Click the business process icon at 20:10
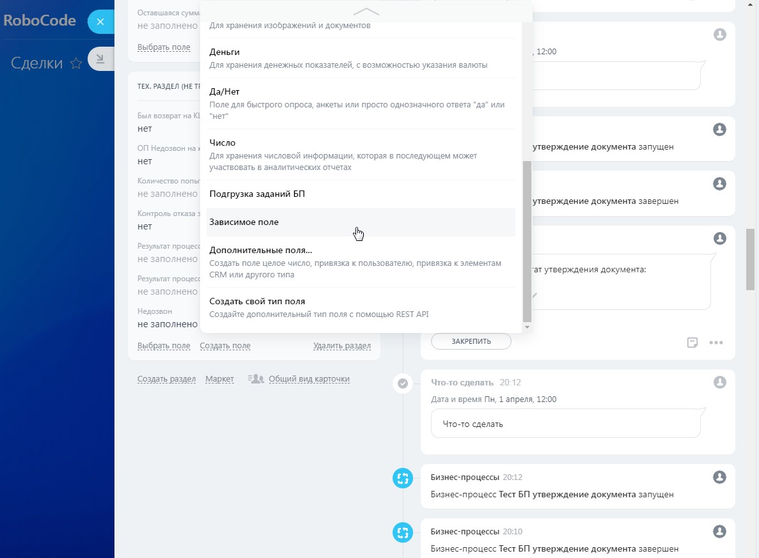The height and width of the screenshot is (558, 759). (403, 532)
